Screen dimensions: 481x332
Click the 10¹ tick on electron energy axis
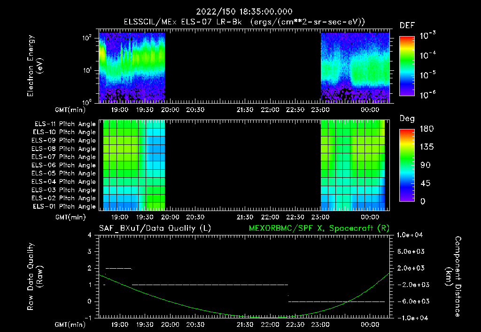tap(87, 70)
